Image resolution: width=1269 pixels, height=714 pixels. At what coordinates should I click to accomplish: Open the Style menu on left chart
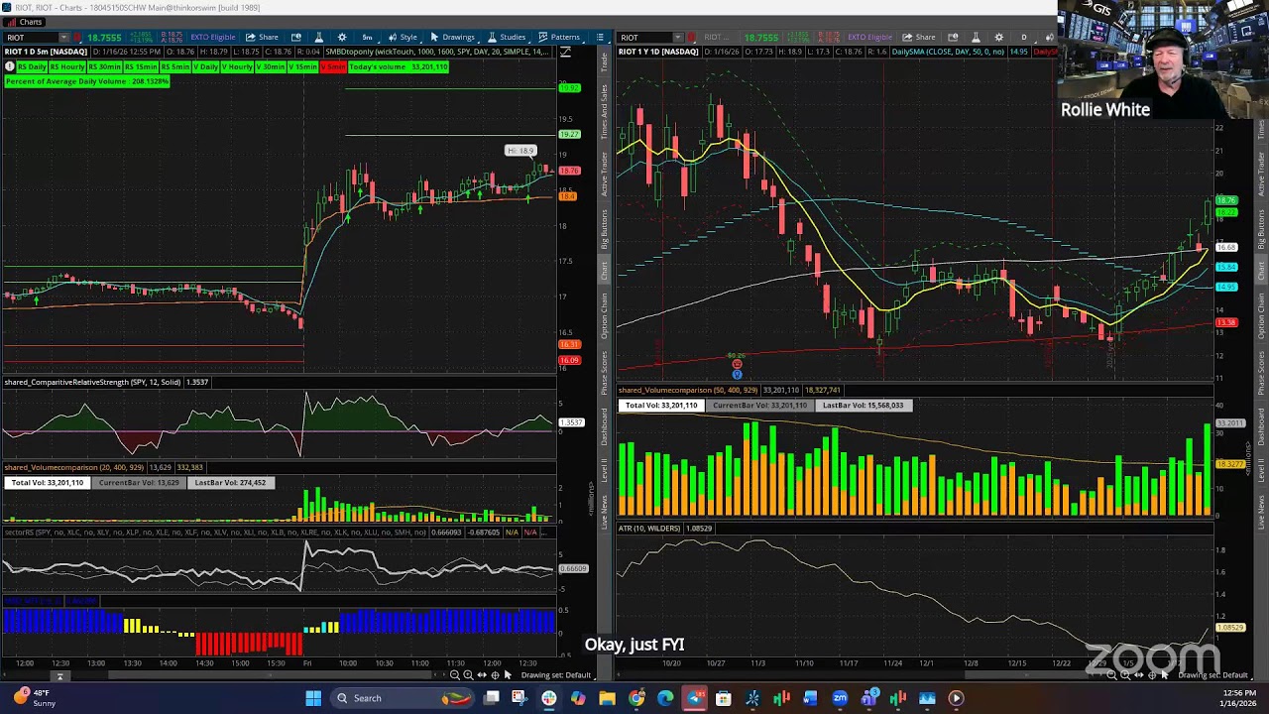pyautogui.click(x=403, y=38)
